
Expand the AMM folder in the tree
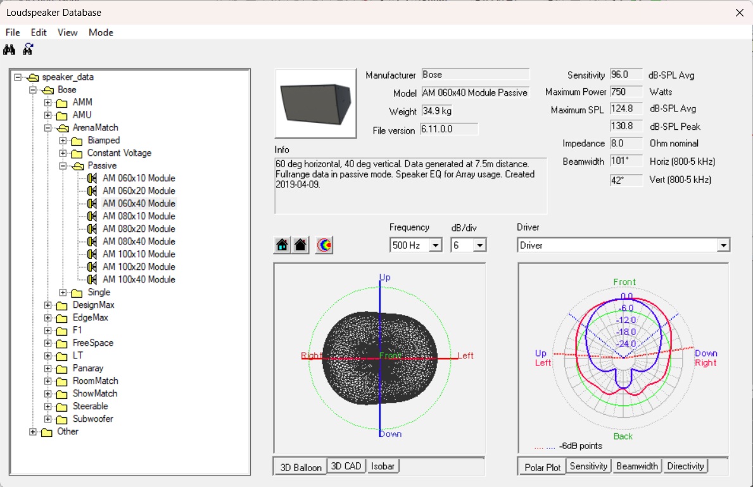click(47, 102)
